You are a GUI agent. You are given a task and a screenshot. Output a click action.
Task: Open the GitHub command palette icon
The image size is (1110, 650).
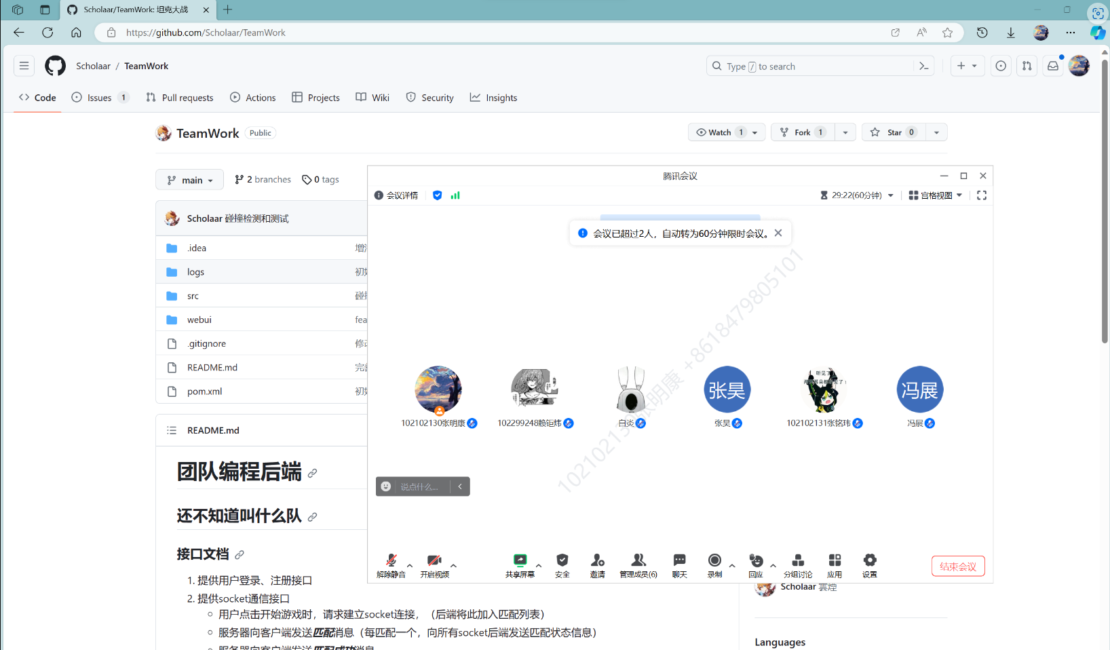(923, 66)
